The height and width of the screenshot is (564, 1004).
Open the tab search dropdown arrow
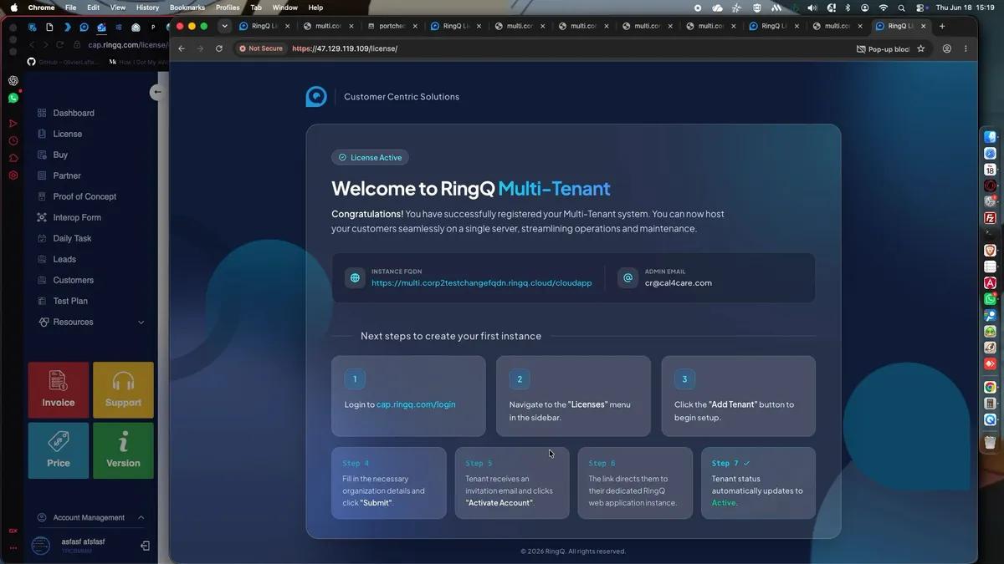(224, 26)
